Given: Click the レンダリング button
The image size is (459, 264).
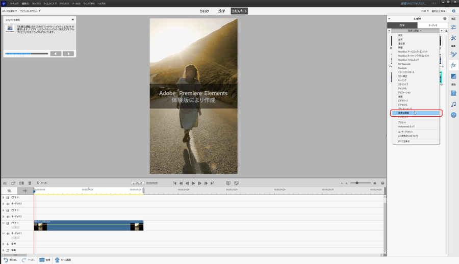Looking at the screenshot, I should 137,182.
